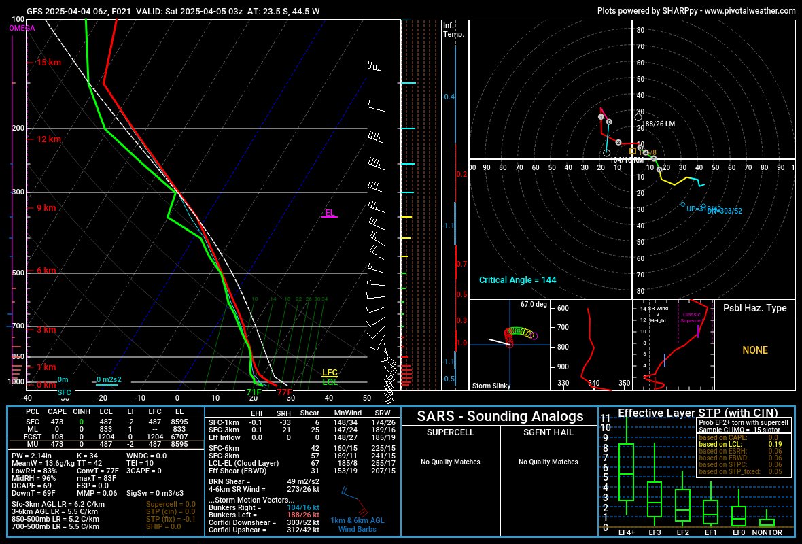This screenshot has height=544, width=802.
Task: Select the EF0 box plot label
Action: [739, 532]
